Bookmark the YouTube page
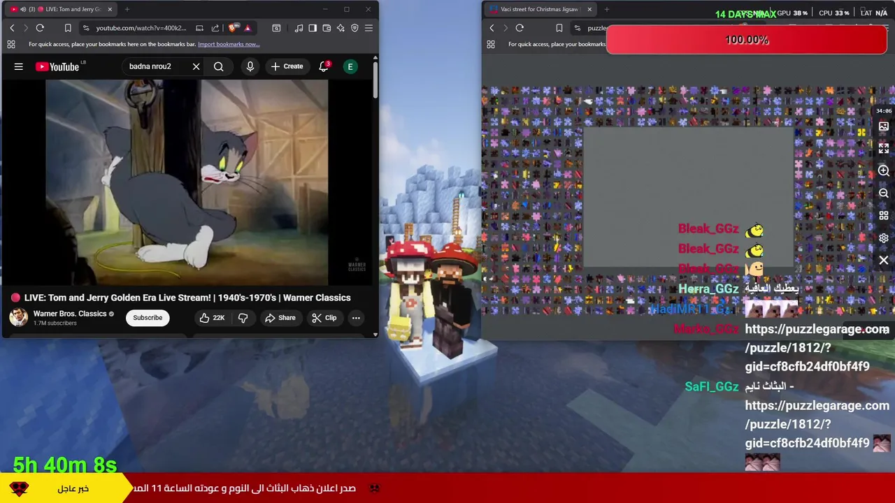Image resolution: width=895 pixels, height=503 pixels. (68, 28)
